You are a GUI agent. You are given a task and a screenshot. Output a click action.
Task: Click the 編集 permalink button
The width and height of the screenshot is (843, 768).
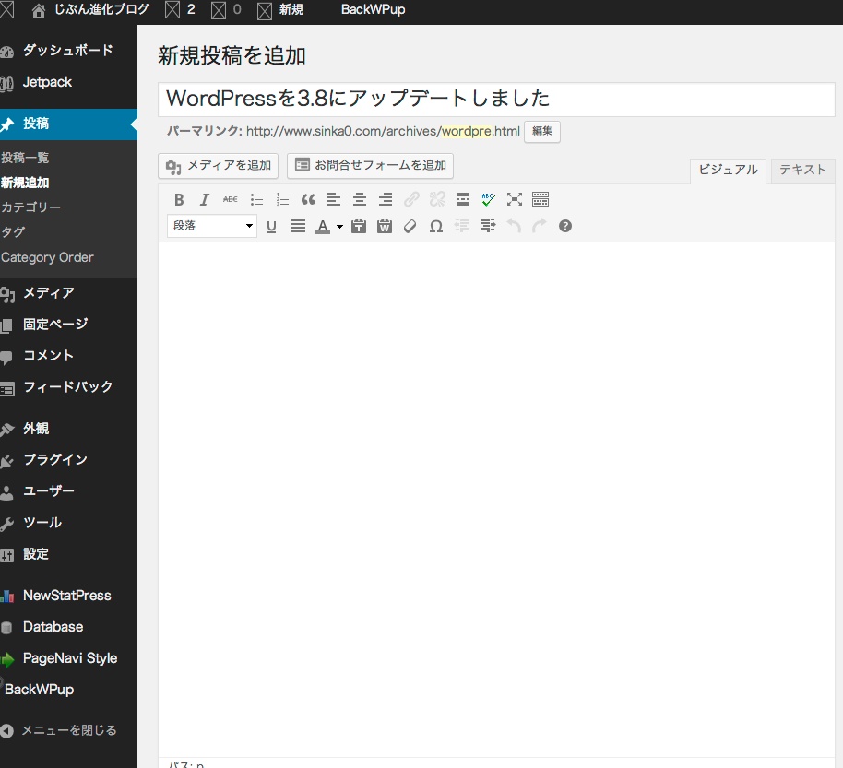point(542,131)
